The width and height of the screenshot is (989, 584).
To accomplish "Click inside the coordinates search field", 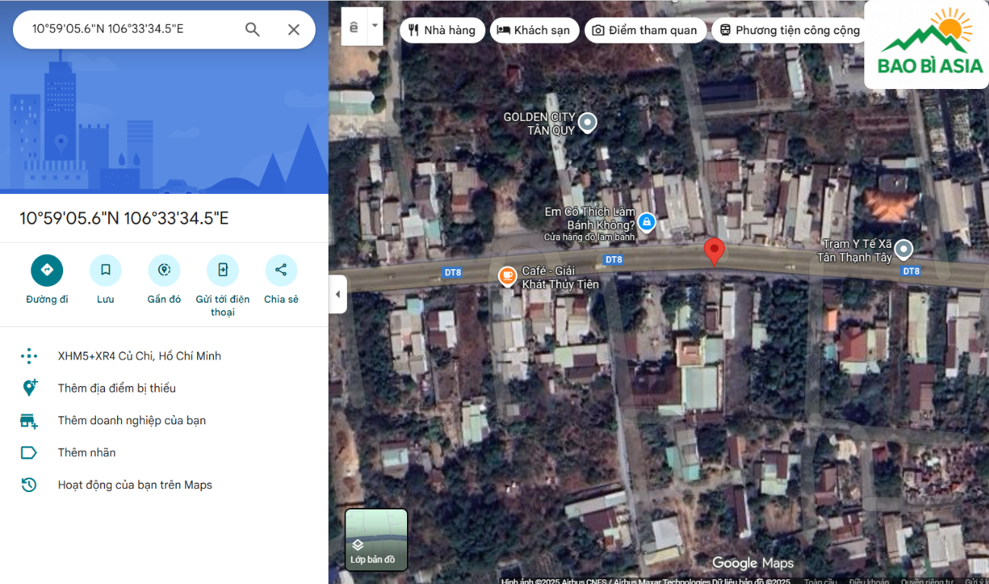I will (129, 30).
